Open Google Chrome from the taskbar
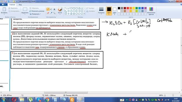The image size is (182, 102). (47, 99)
